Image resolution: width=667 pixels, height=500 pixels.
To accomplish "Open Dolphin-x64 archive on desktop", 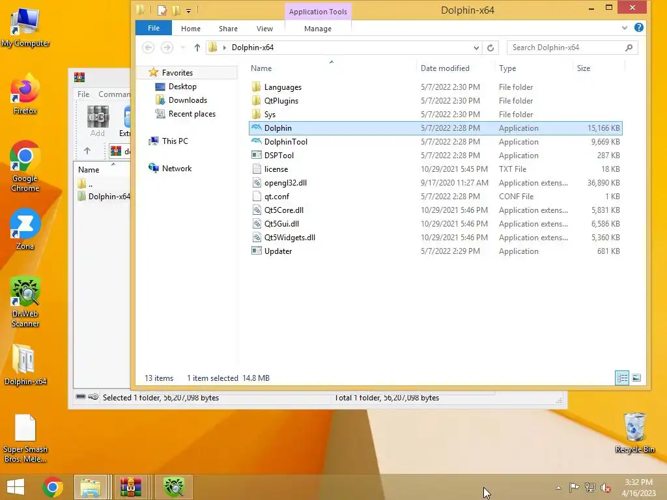I will point(25,365).
